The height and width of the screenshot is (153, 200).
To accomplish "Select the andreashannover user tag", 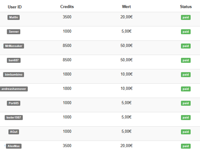I will click(x=13, y=89).
